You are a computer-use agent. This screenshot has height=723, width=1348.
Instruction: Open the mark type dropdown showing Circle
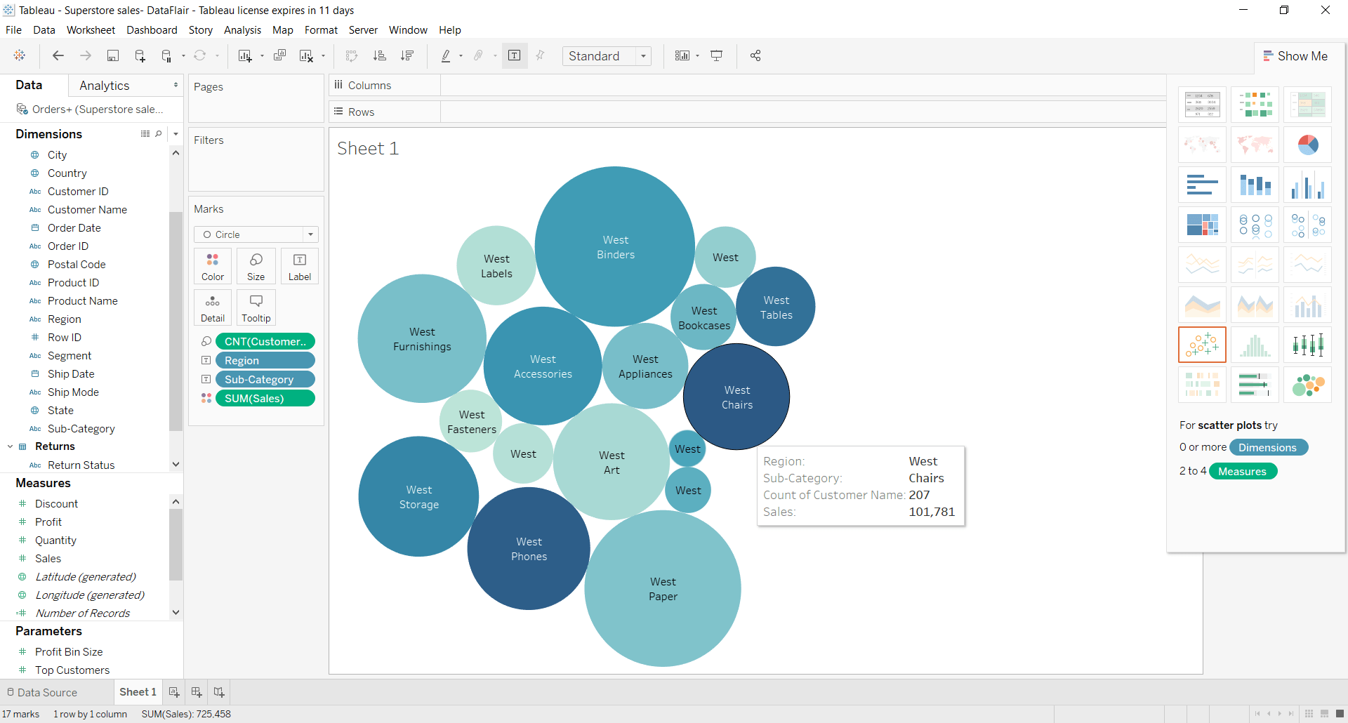point(310,234)
